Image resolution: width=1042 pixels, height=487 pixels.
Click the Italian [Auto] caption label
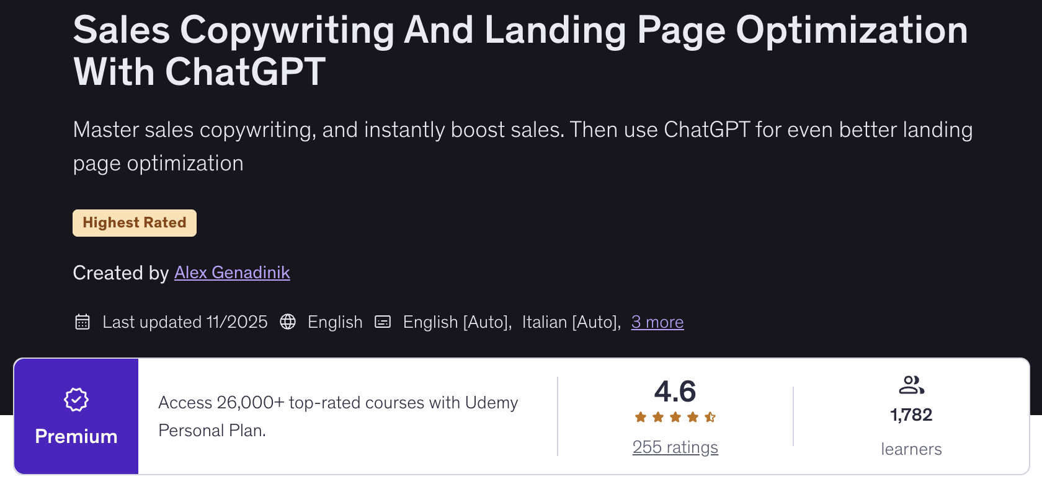[571, 322]
